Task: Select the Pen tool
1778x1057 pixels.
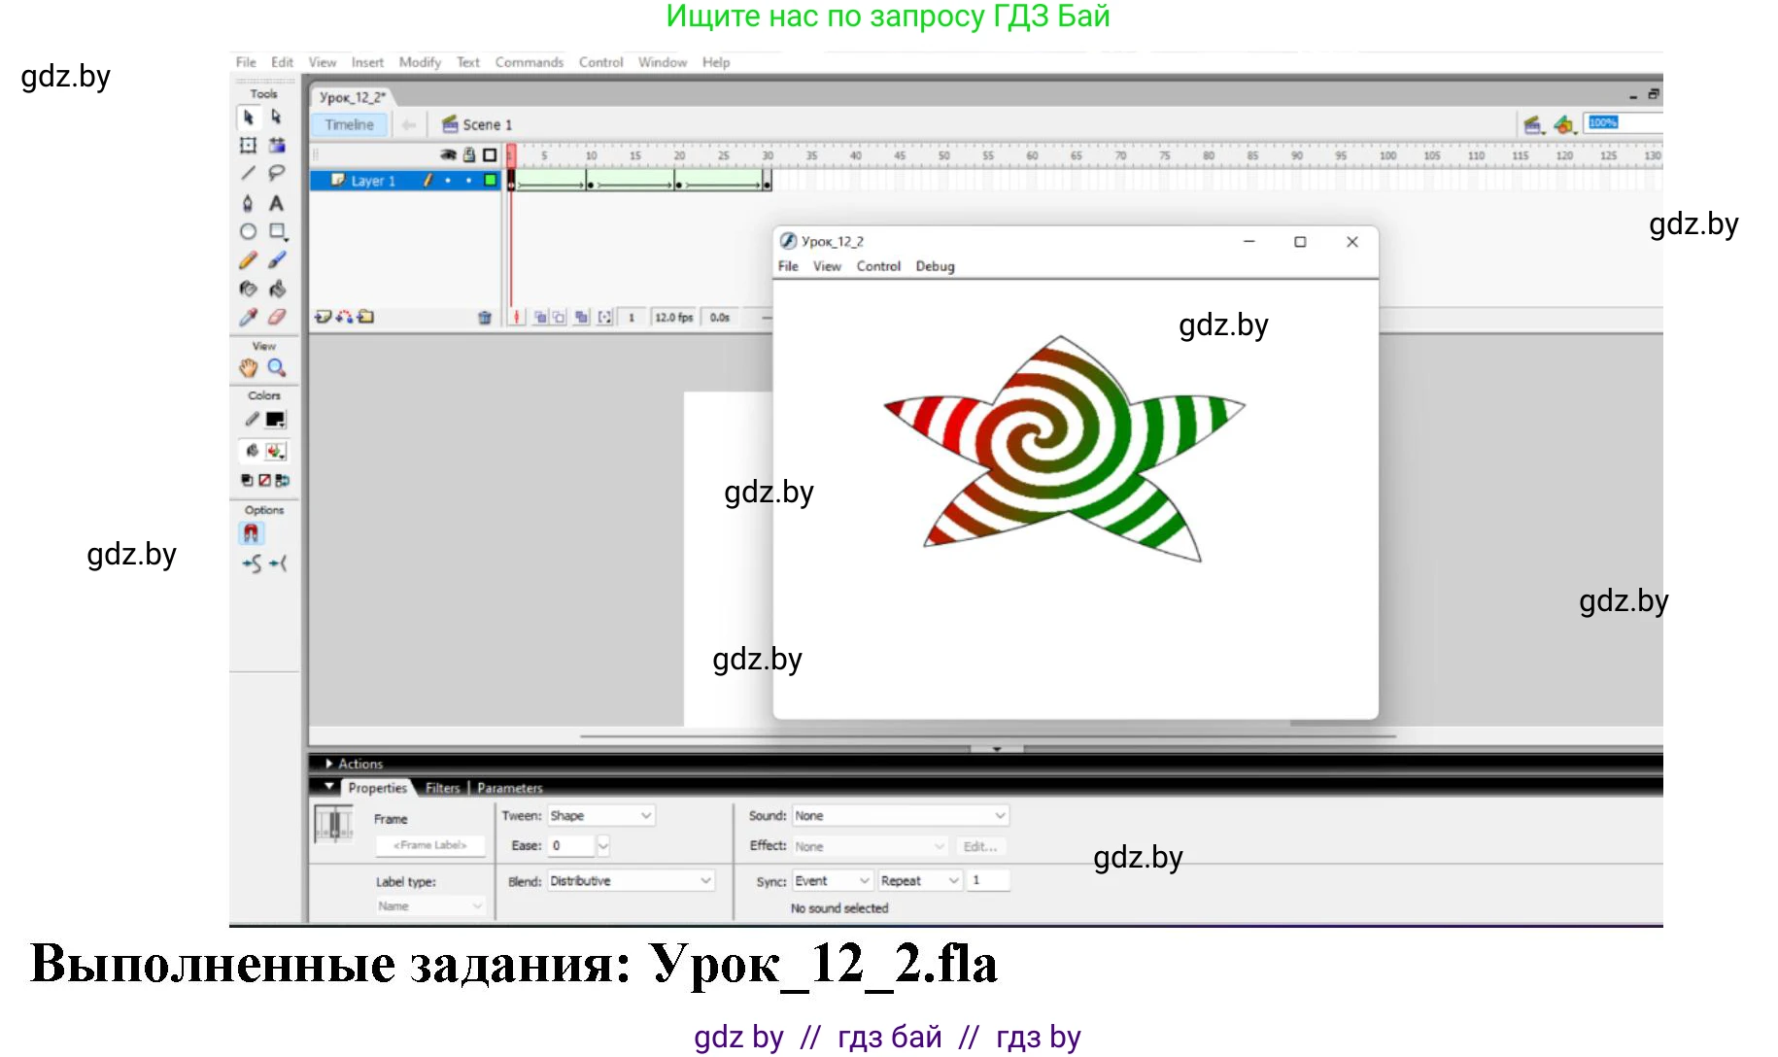Action: [x=248, y=203]
